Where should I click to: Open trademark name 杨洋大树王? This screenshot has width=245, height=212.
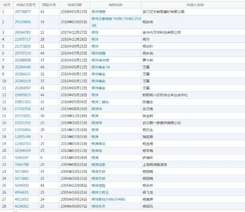click(100, 192)
